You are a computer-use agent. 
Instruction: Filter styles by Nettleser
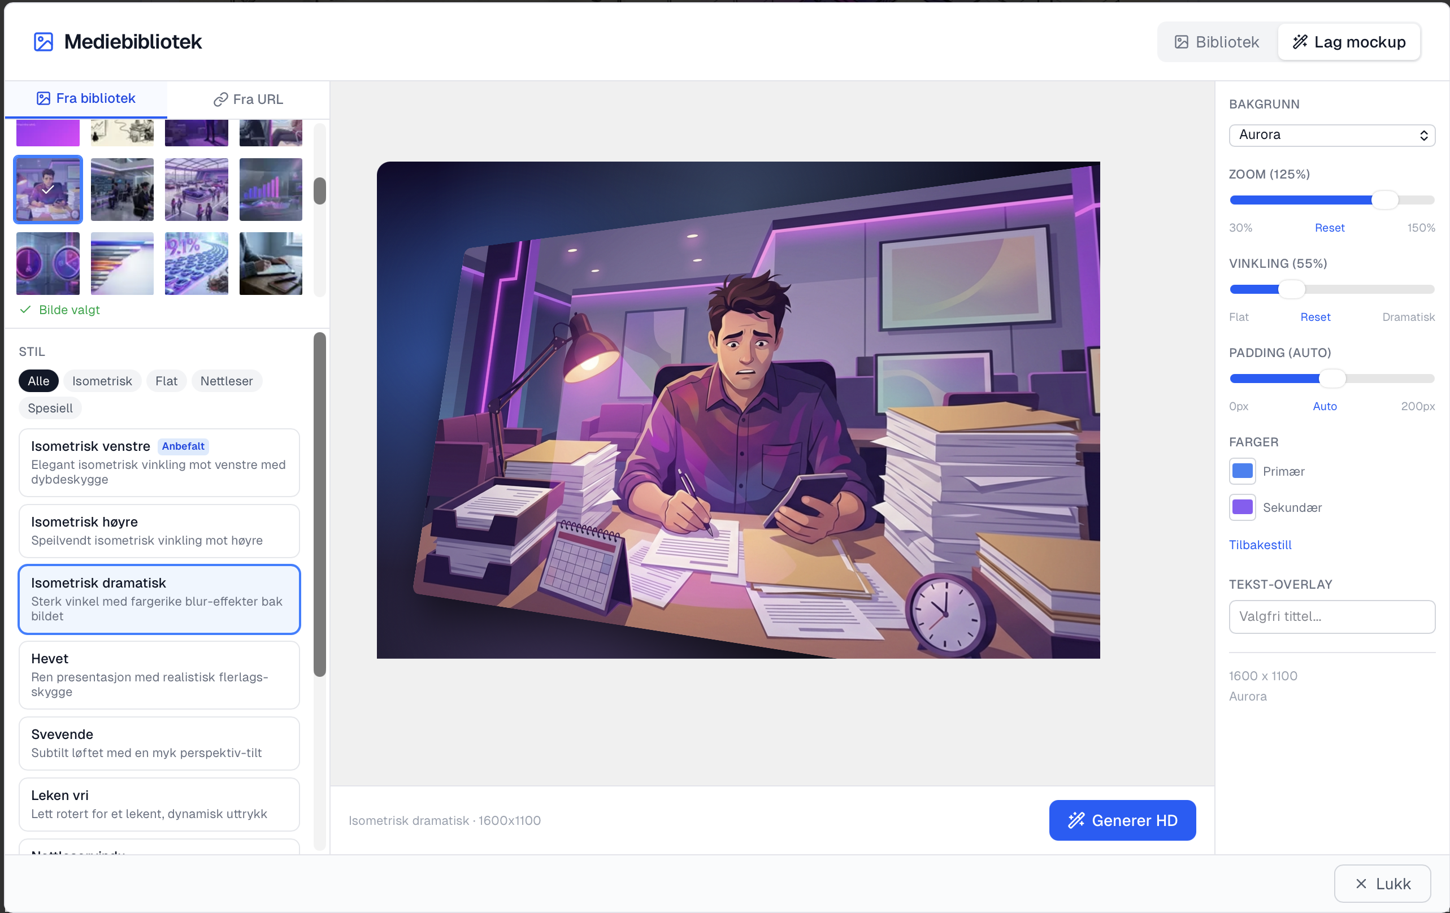coord(227,381)
